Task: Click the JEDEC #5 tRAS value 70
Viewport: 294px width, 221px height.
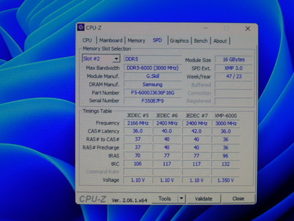Action: [138, 156]
